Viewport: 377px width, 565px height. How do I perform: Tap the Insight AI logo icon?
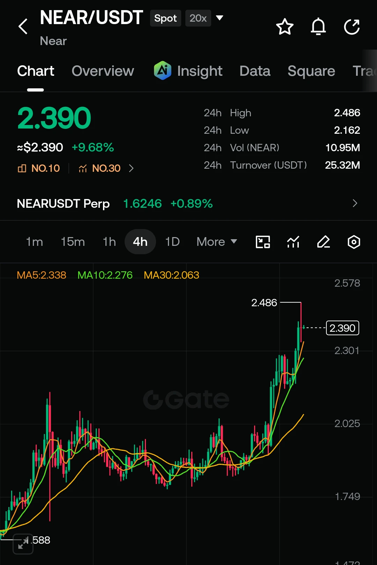163,71
